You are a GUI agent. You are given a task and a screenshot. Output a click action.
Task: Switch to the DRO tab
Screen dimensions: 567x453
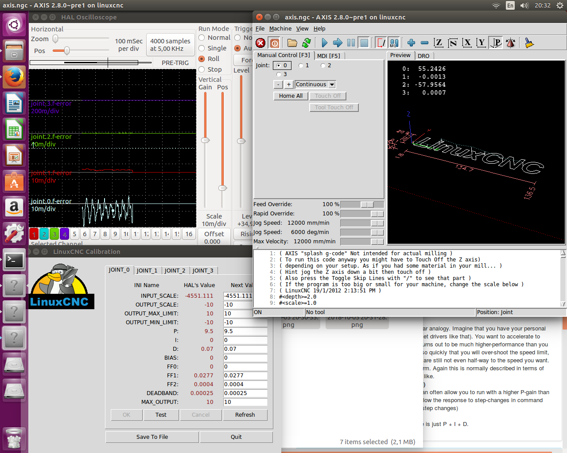tap(423, 56)
